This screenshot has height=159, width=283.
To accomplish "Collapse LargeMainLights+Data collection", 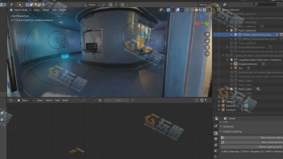I will 227,60.
